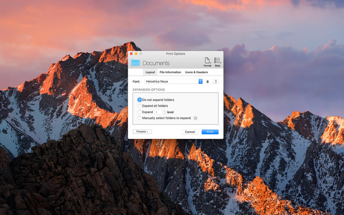Open the Style toolbar menu
The width and height of the screenshot is (344, 215).
click(x=218, y=62)
